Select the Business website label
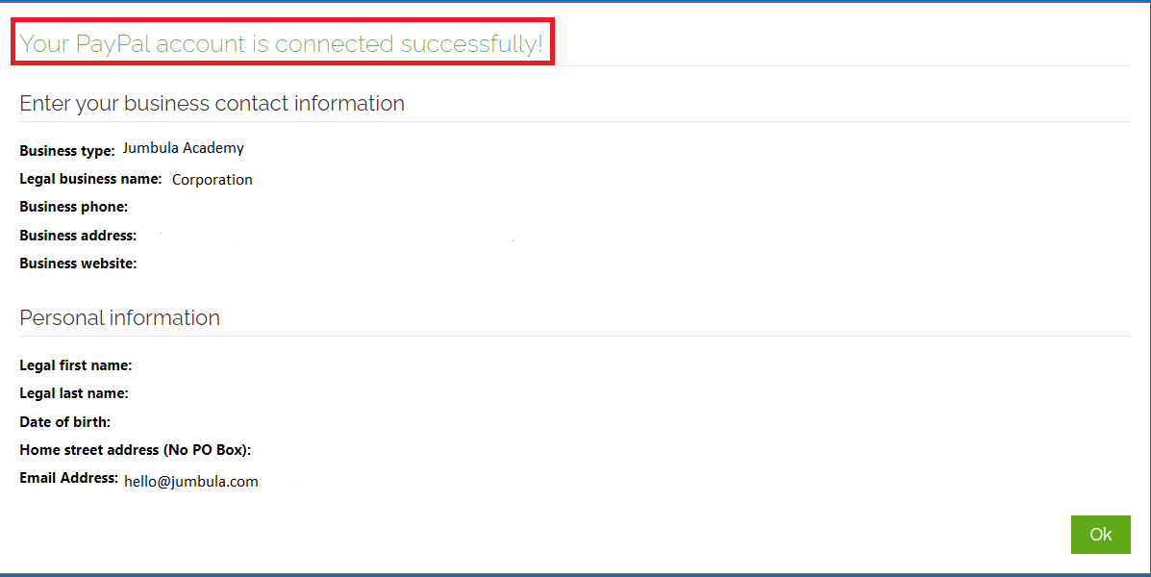1151x577 pixels. pos(78,263)
